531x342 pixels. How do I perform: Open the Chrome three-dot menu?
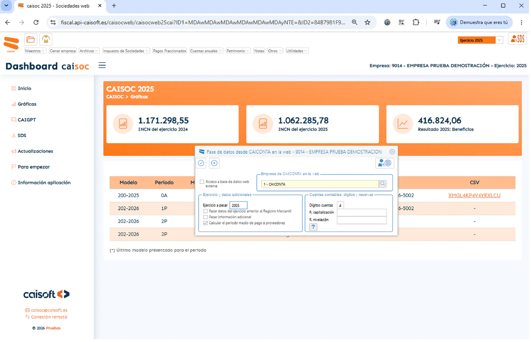pyautogui.click(x=522, y=23)
